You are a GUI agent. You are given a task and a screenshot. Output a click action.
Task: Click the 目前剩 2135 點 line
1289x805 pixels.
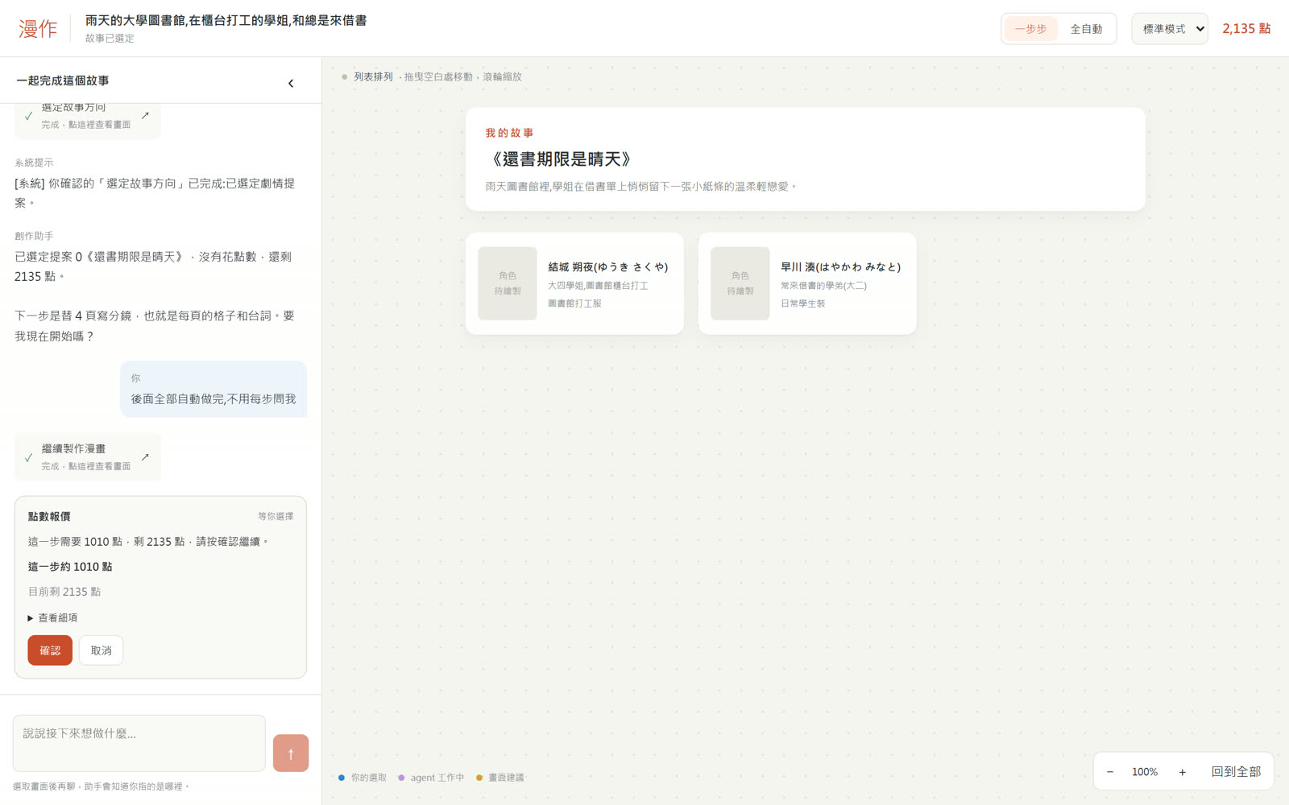tap(64, 592)
